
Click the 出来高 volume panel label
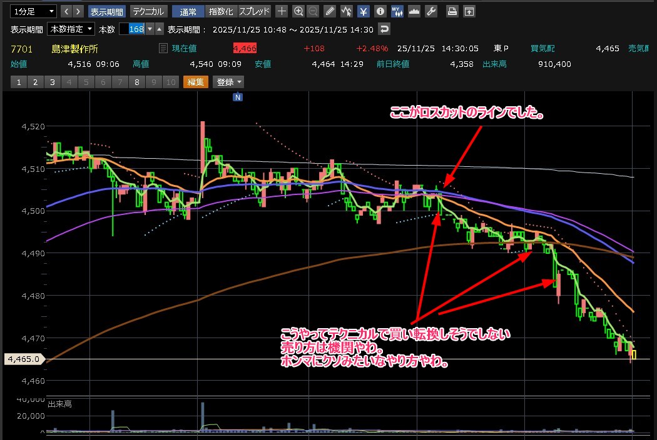point(59,404)
